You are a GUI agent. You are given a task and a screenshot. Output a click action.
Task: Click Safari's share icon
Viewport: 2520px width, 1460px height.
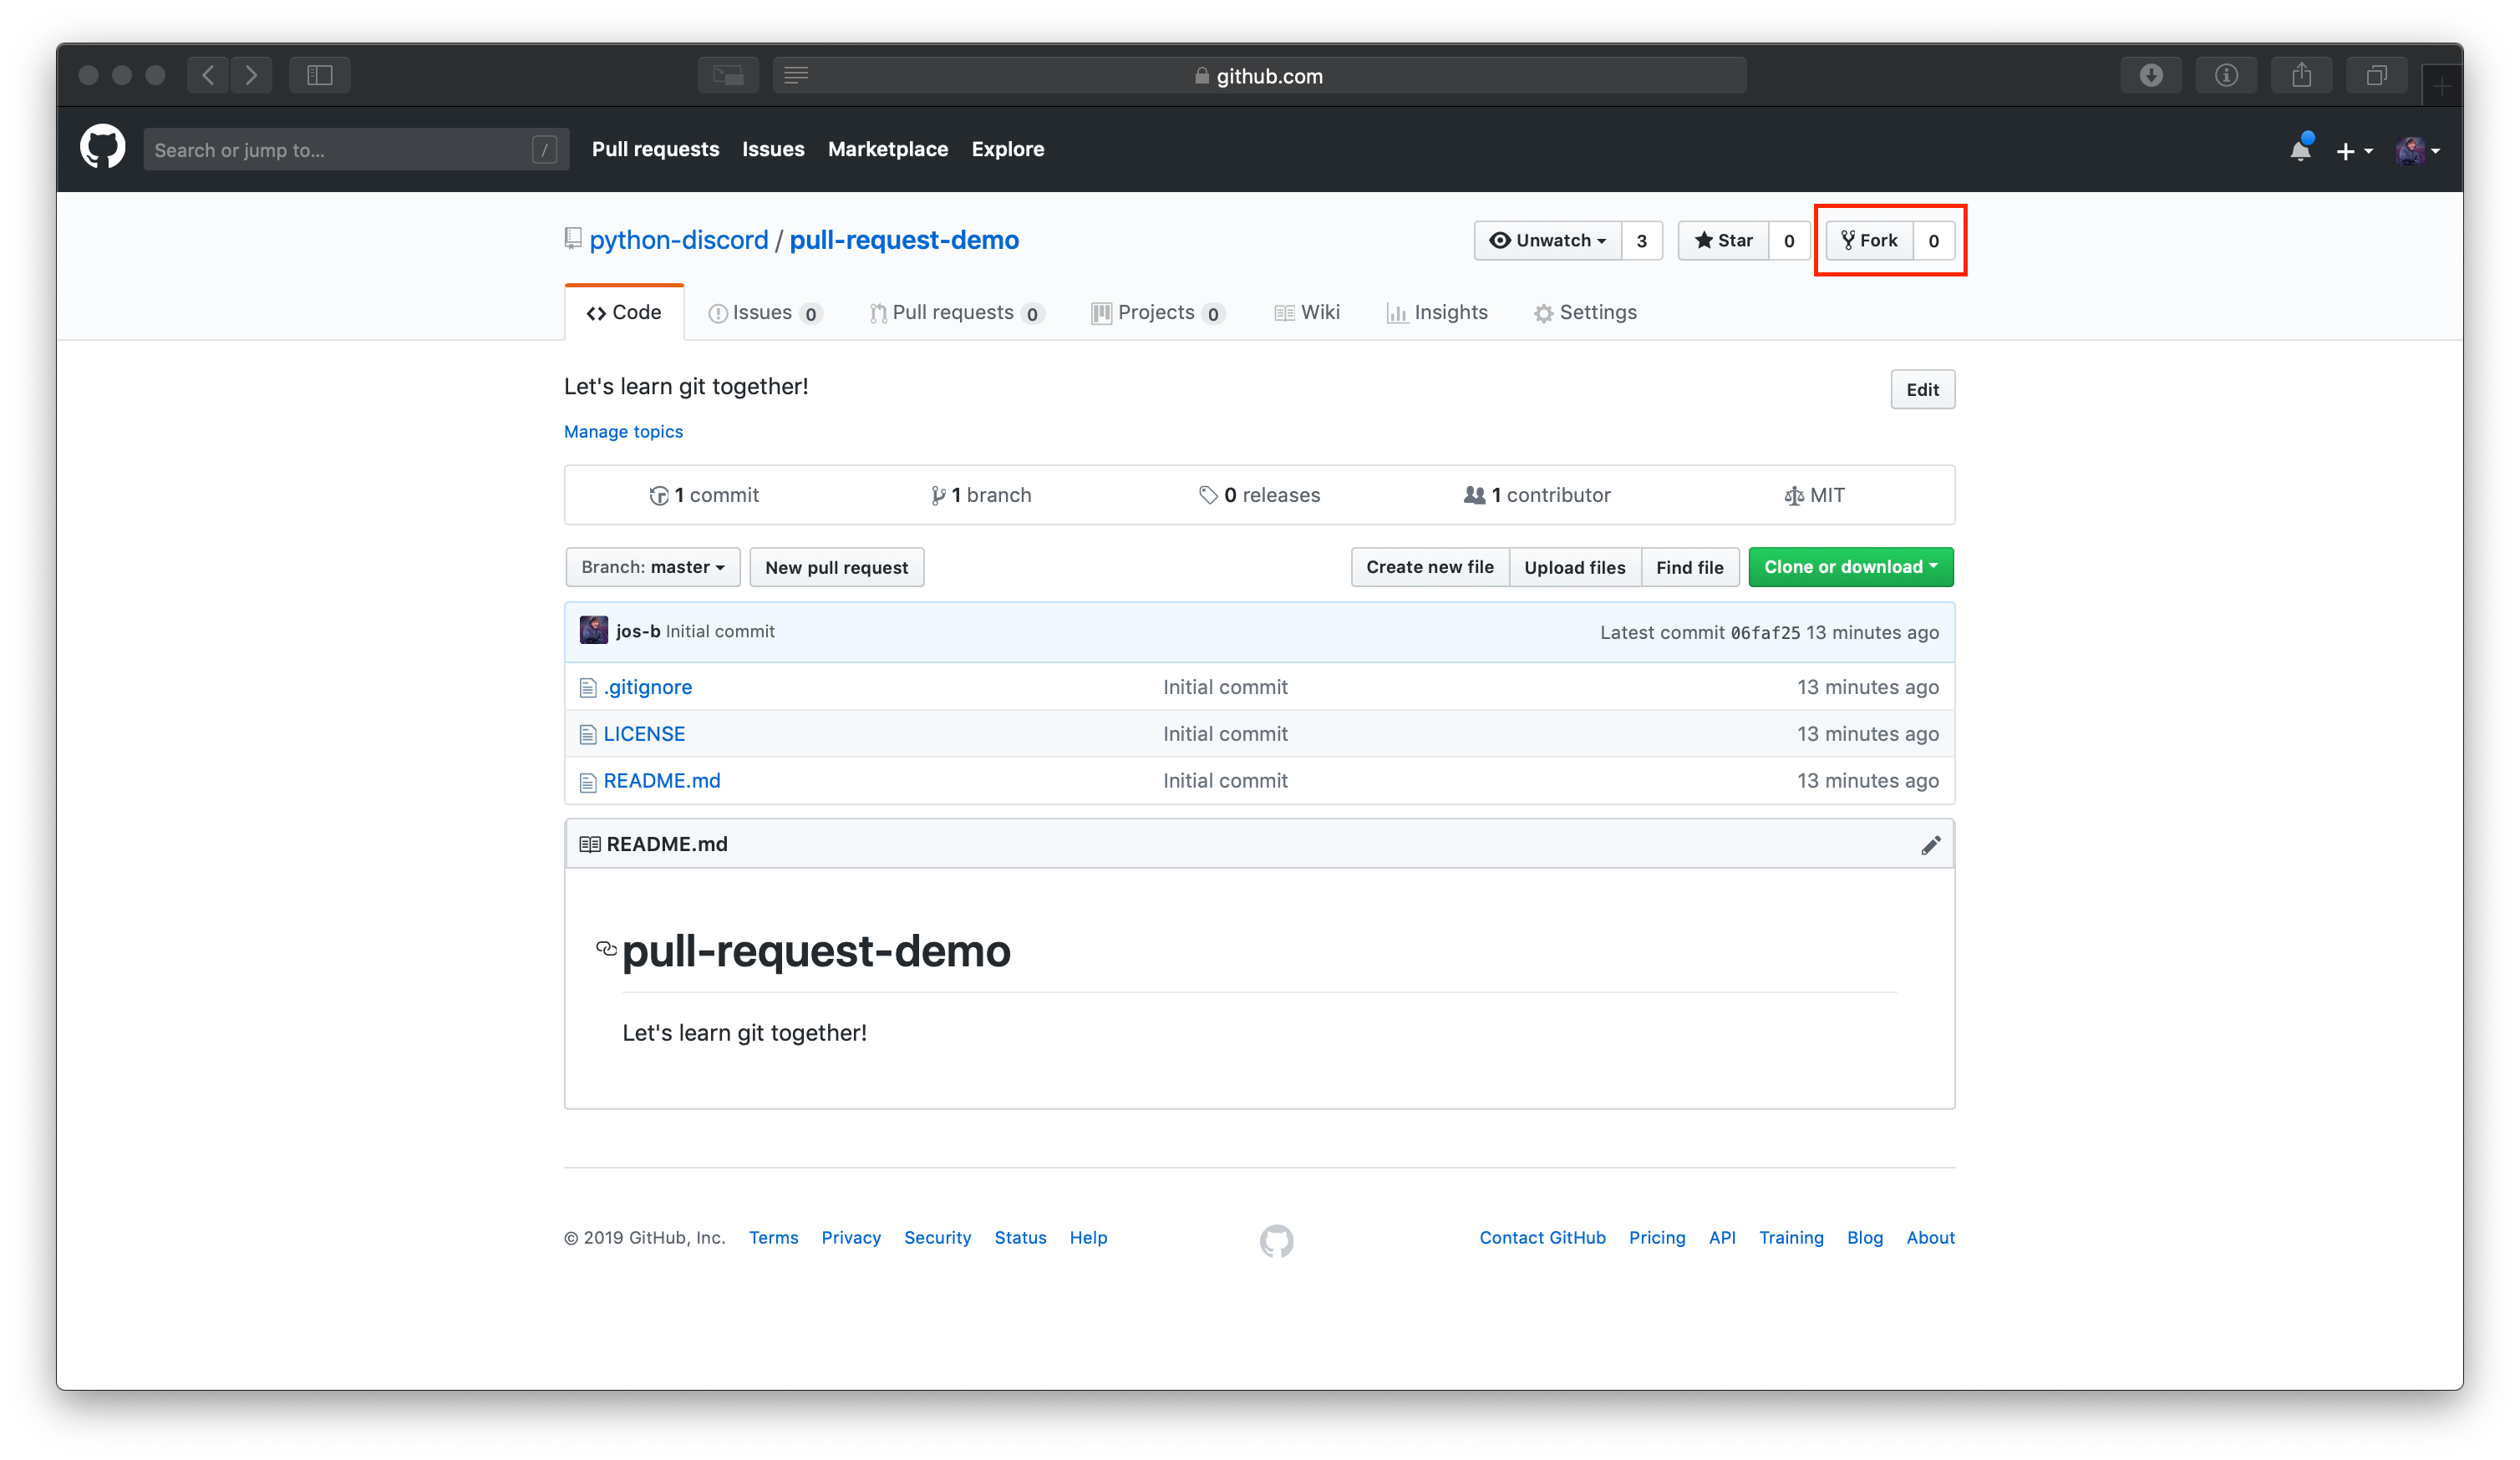pos(2301,75)
